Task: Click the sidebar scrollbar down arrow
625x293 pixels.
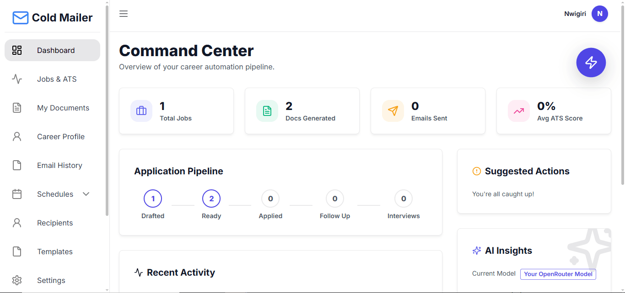Action: [107, 290]
